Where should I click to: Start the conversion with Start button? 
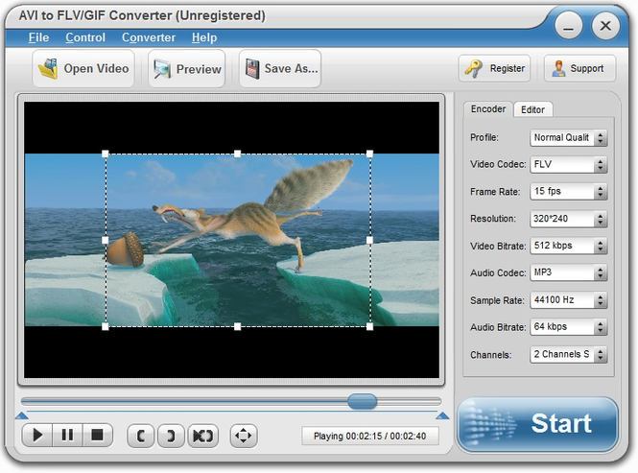538,425
